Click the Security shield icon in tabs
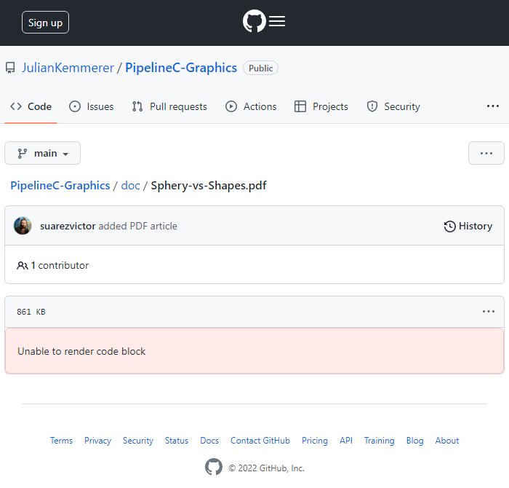 point(372,106)
